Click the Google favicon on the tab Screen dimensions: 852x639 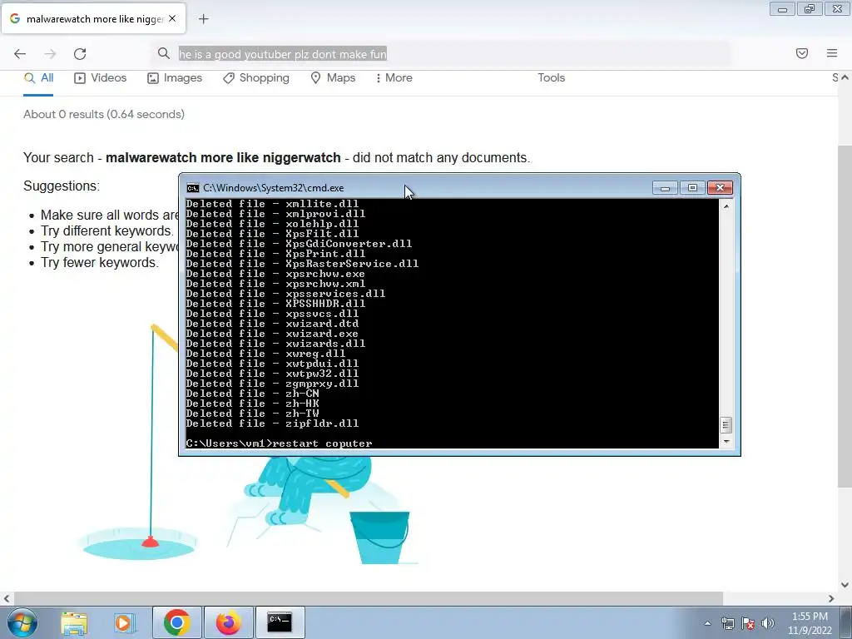tap(15, 18)
